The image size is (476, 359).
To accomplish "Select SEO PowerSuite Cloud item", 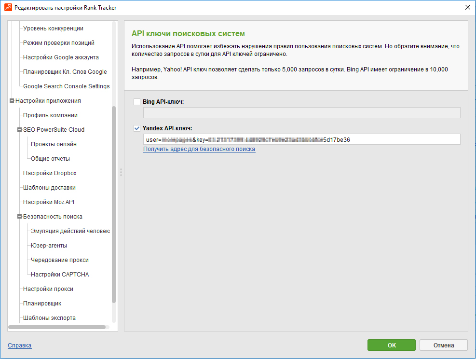I will 54,130.
